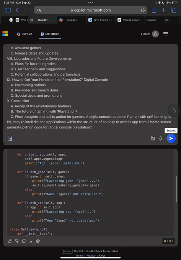Reload the copilot.microsoft.com page
This screenshot has width=181, height=260.
143,10
